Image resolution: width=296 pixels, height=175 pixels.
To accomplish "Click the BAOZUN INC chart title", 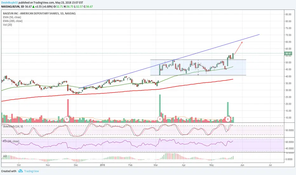I will tap(39, 13).
